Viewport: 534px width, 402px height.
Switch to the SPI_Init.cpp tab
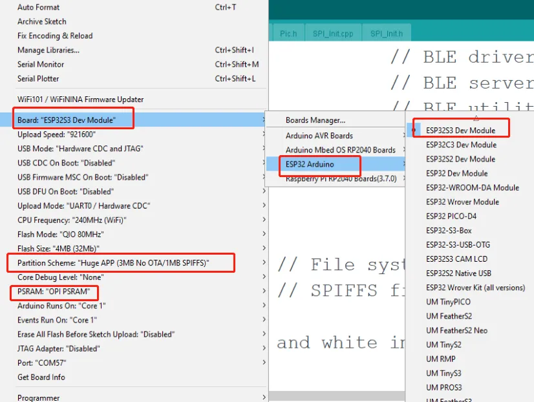pyautogui.click(x=334, y=34)
